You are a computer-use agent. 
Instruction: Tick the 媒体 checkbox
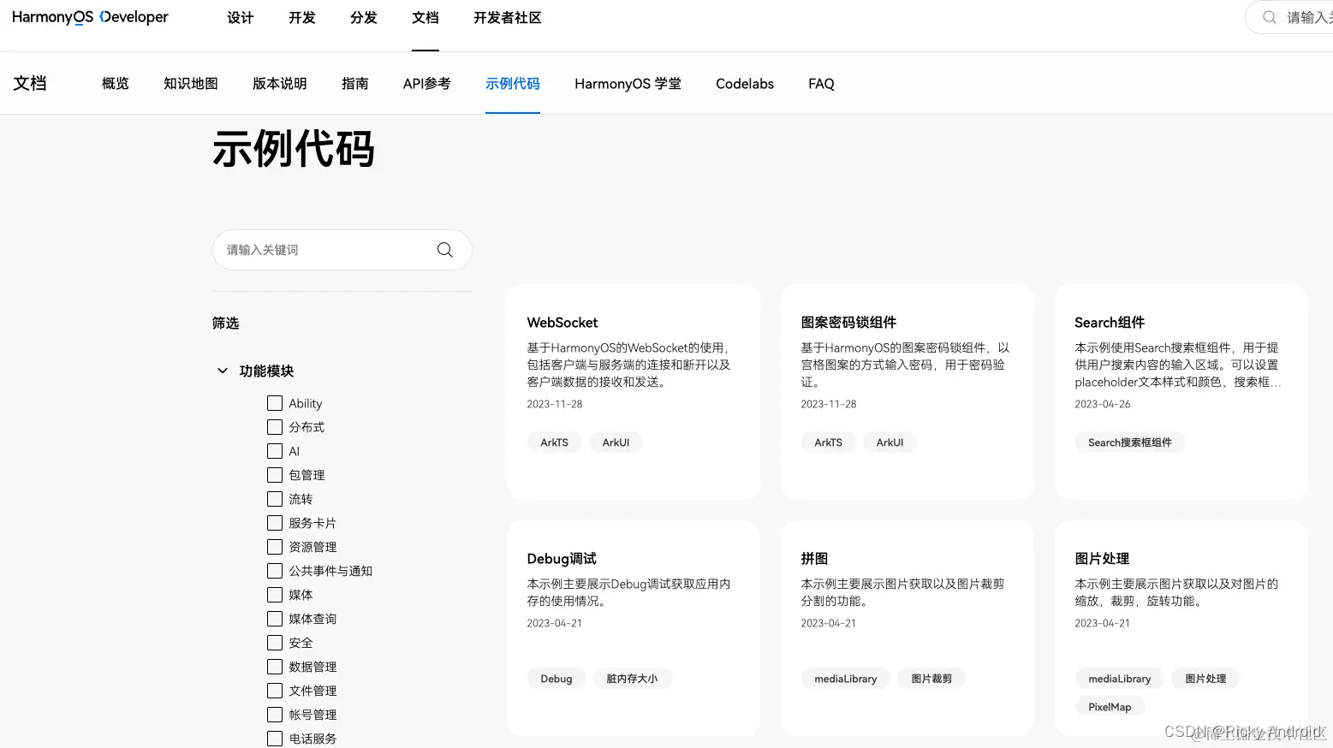coord(275,595)
